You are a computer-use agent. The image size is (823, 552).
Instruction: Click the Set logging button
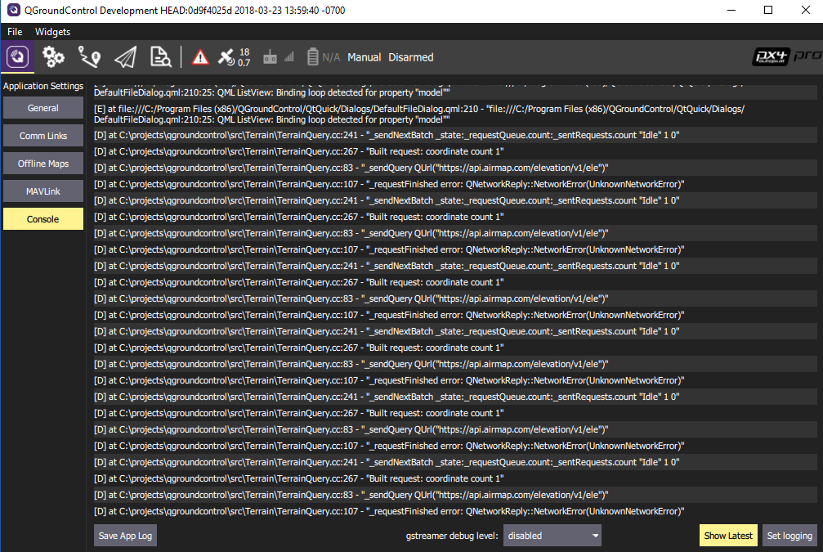tap(789, 536)
